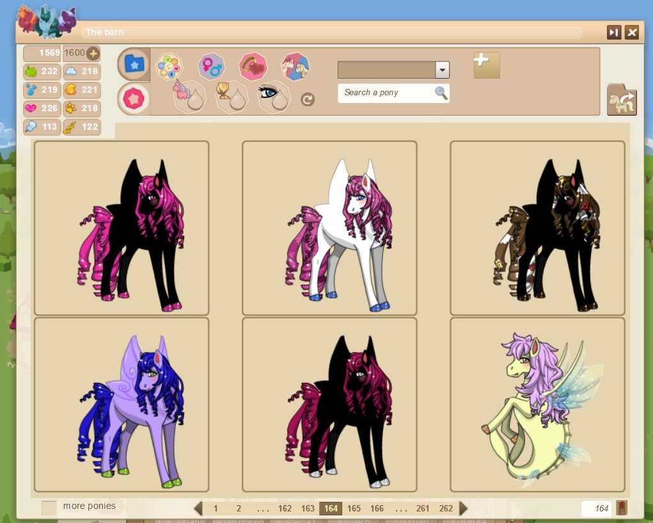The image size is (653, 523).
Task: Pick the eye color drop filter
Action: coord(274,97)
